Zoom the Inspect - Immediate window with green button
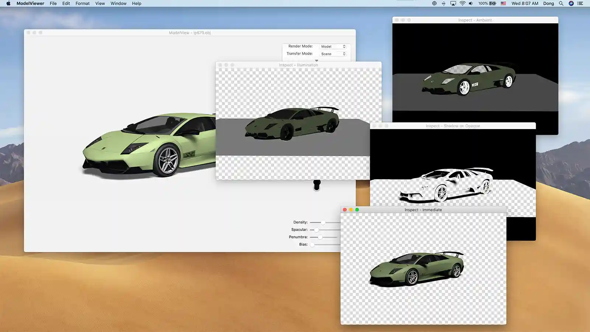Screen dimensions: 590x332 (357, 210)
